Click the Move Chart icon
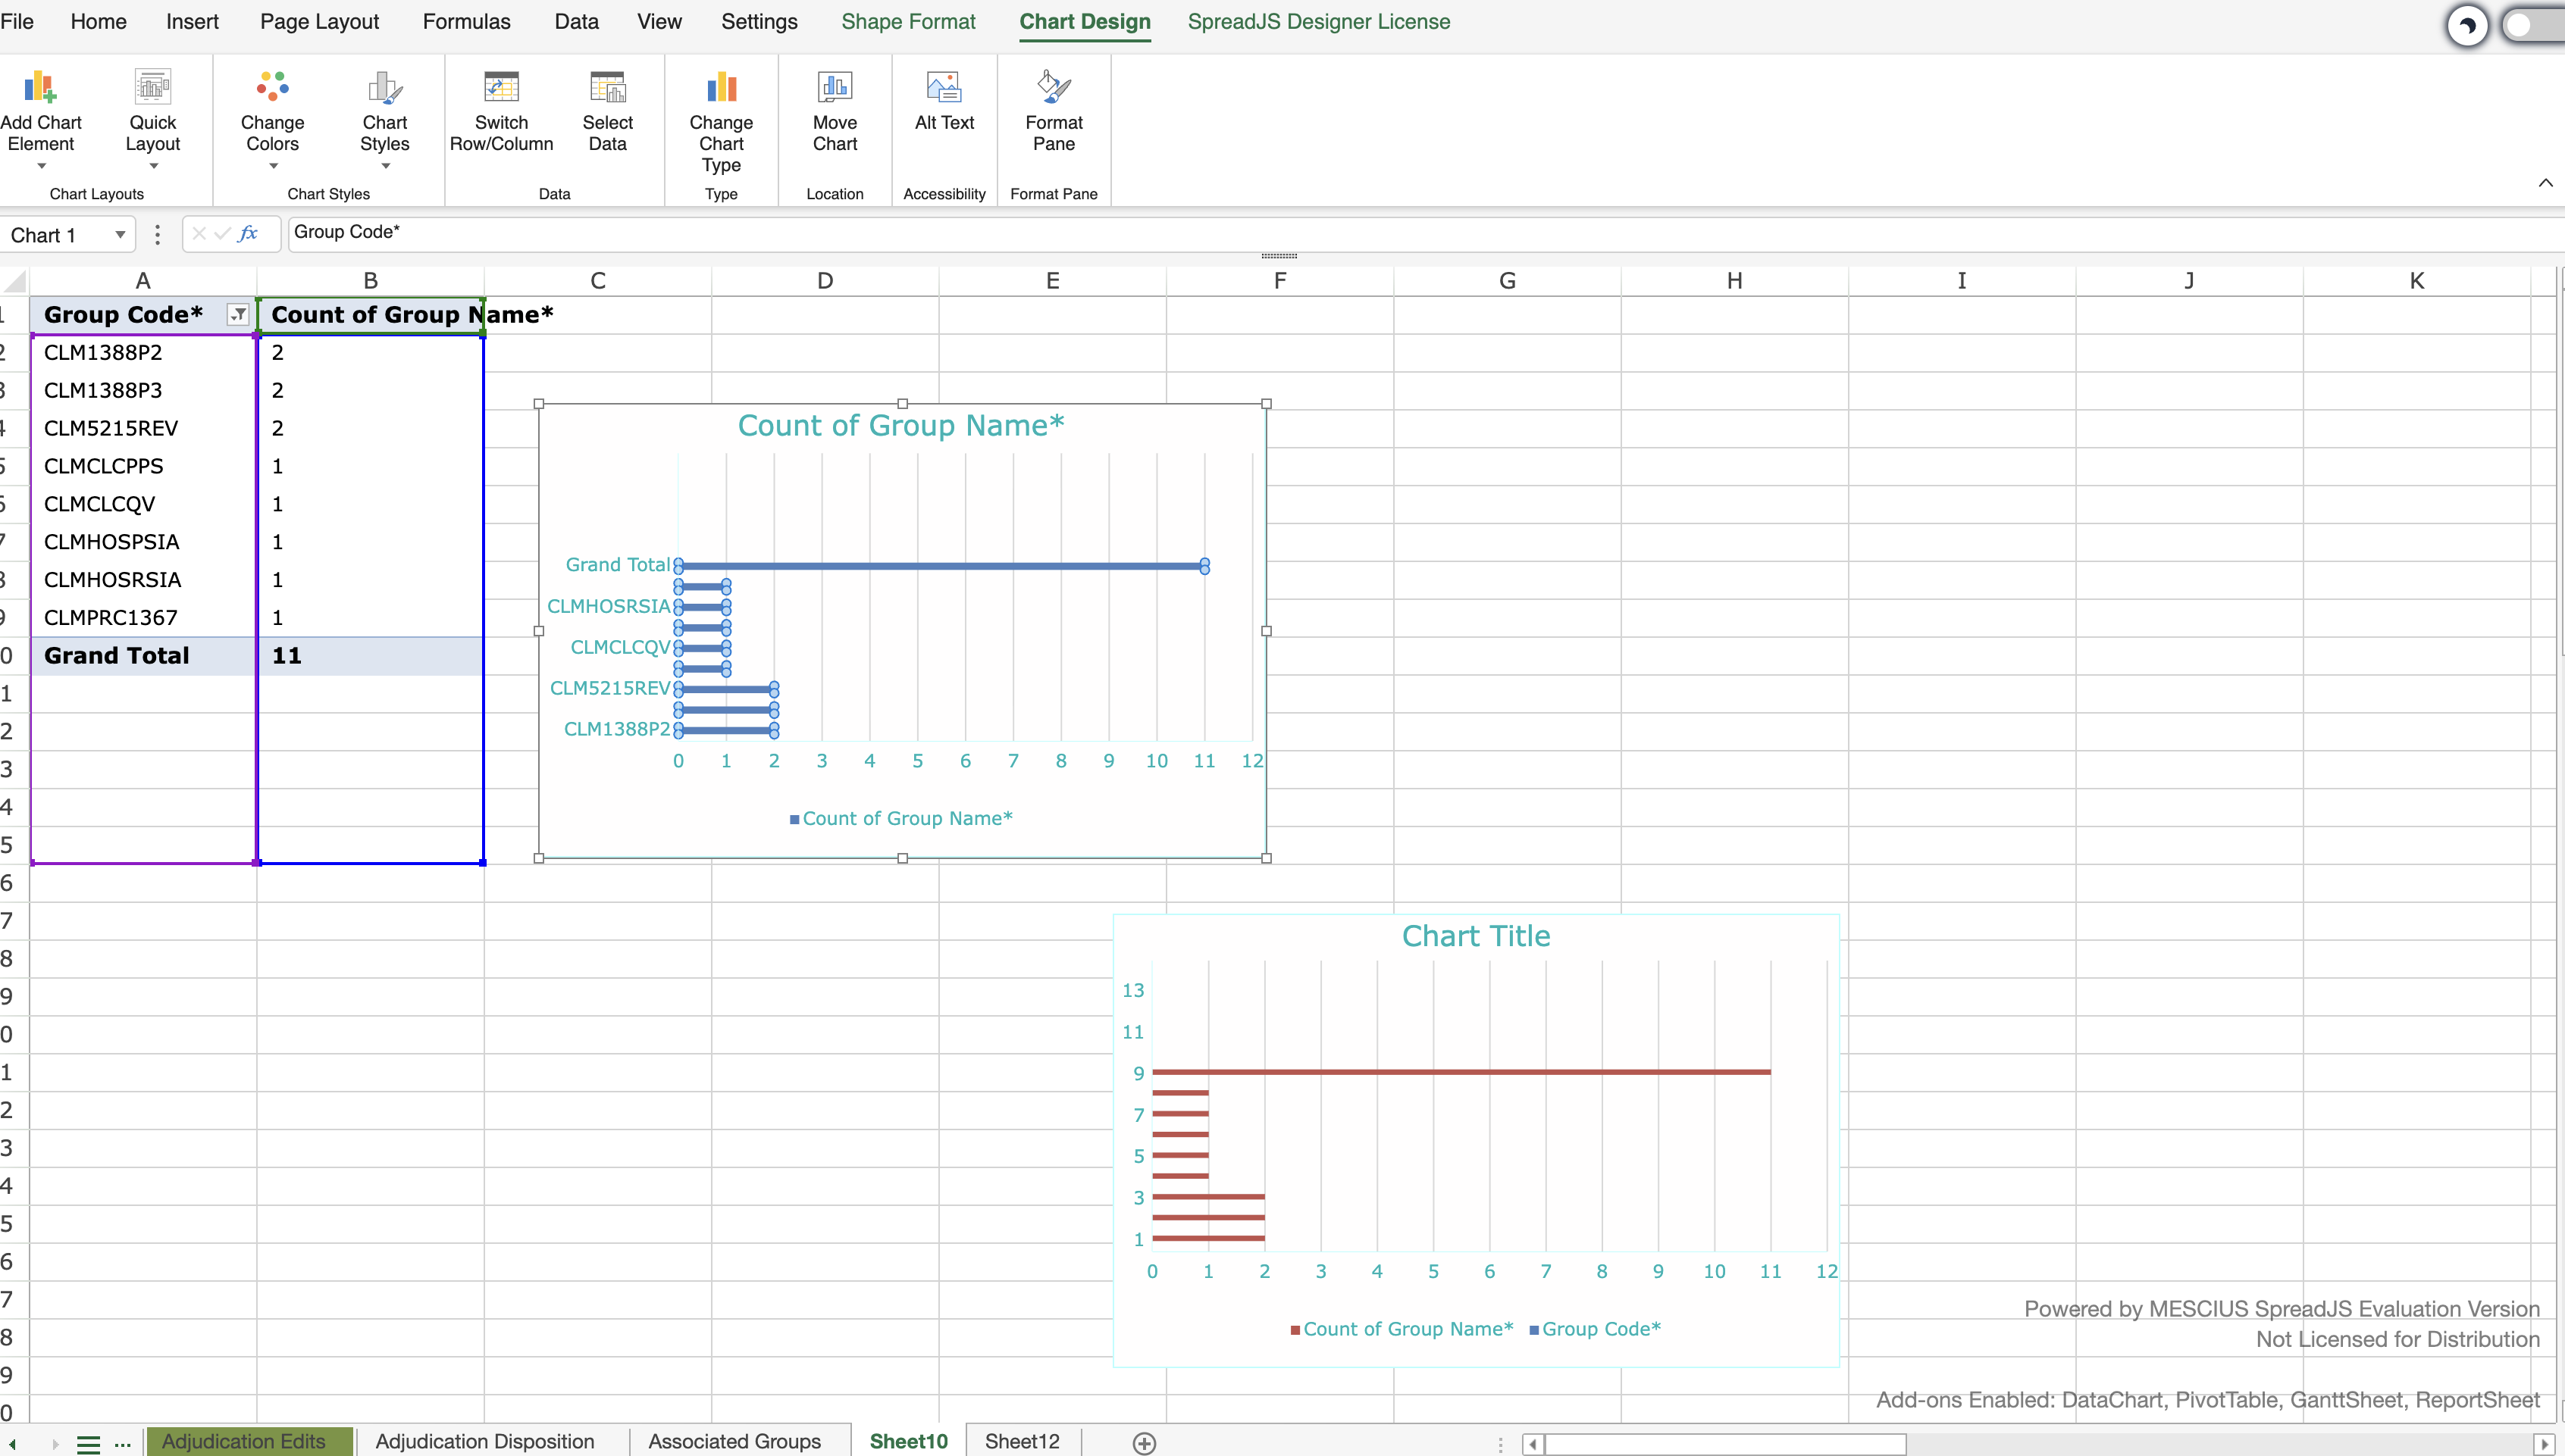The height and width of the screenshot is (1456, 2565). (835, 88)
